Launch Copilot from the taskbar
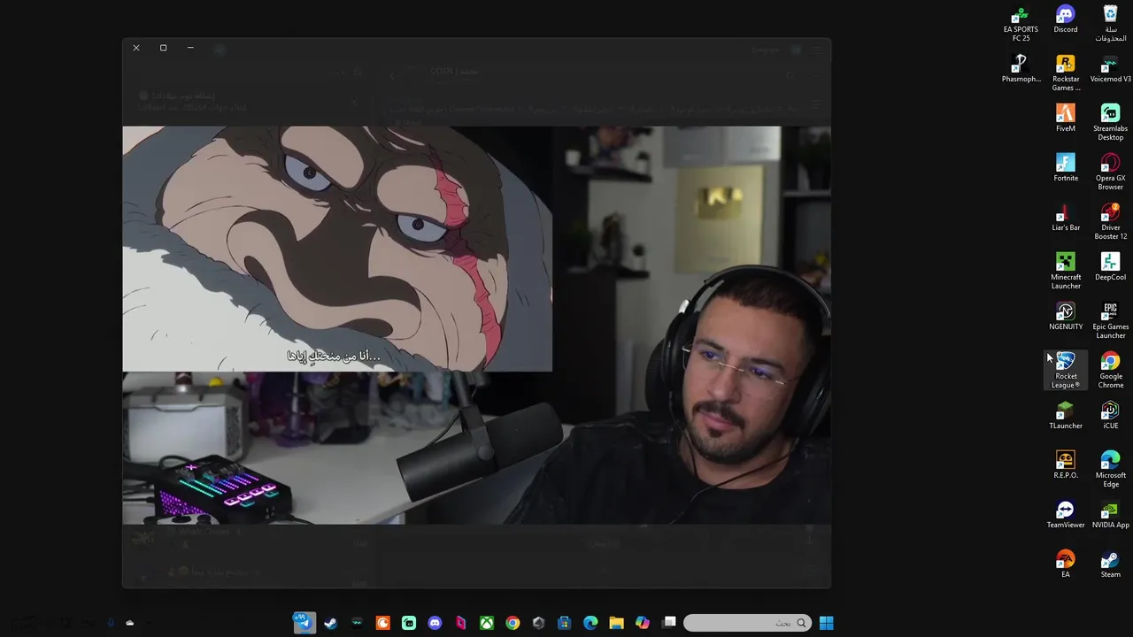The height and width of the screenshot is (637, 1133). [x=643, y=623]
